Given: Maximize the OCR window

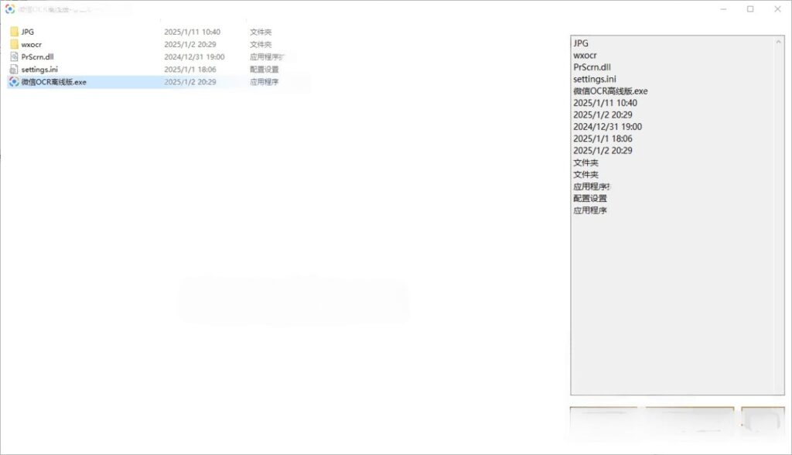Looking at the screenshot, I should [750, 9].
